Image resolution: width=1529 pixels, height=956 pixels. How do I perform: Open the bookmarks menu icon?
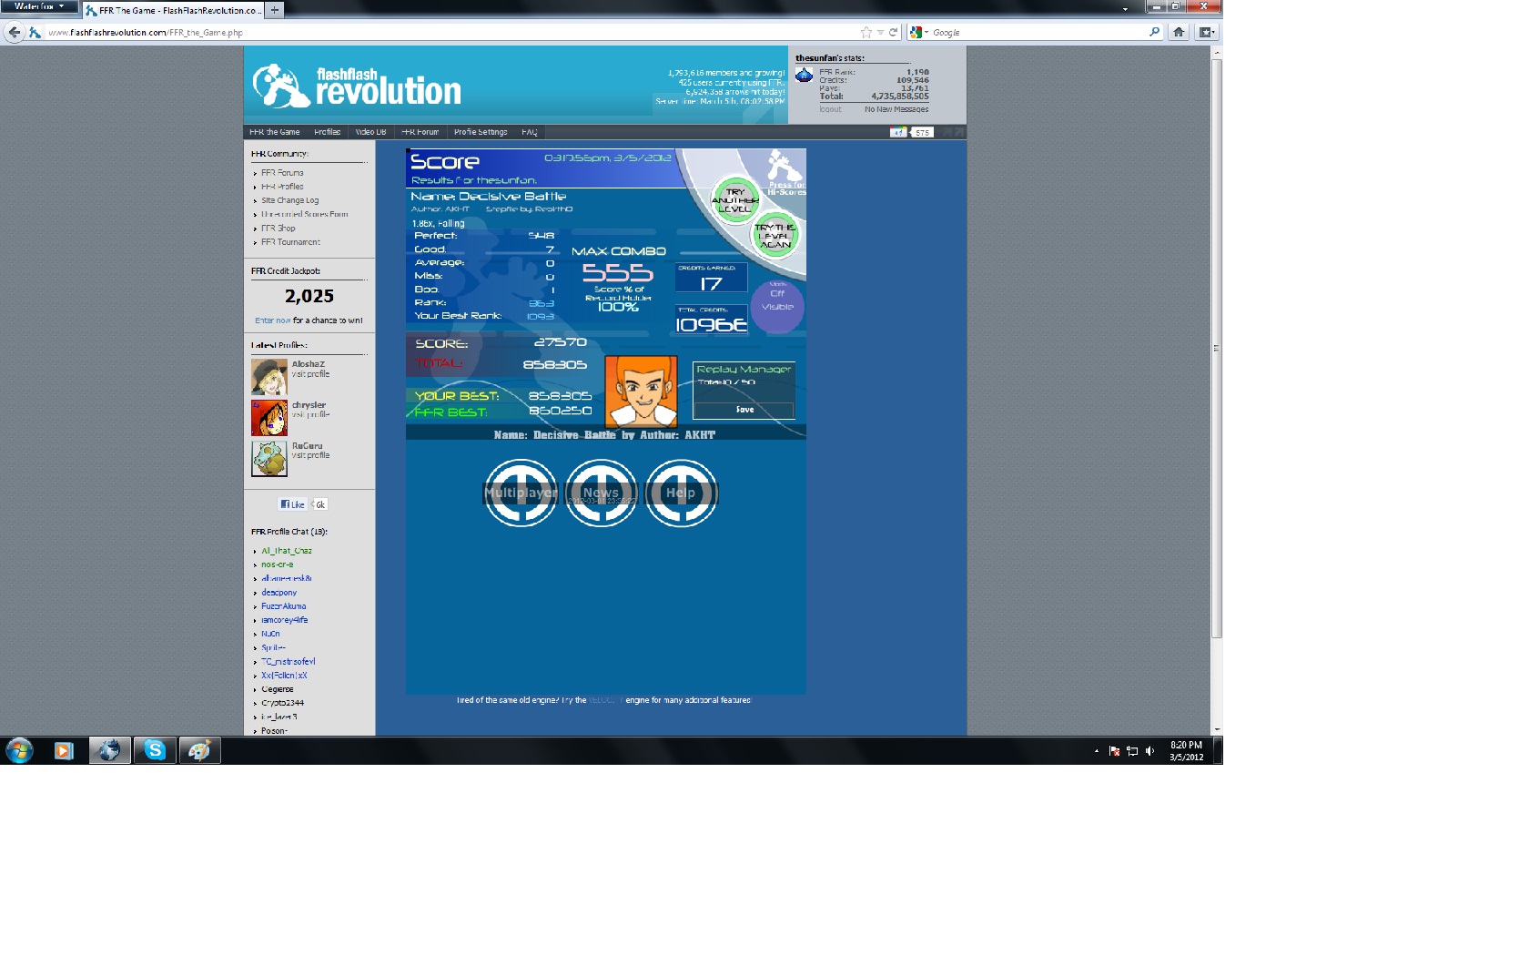pos(1207,32)
